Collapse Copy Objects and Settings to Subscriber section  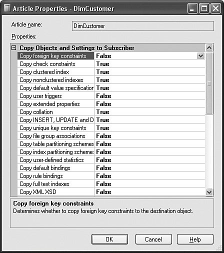(x=13, y=48)
